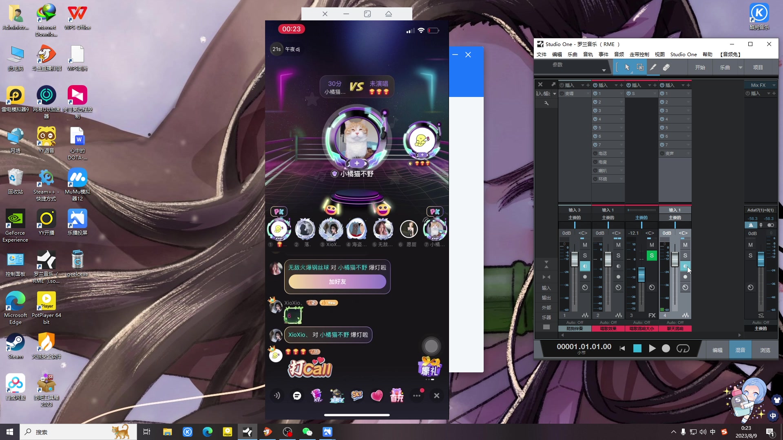Image resolution: width=783 pixels, height=440 pixels.
Task: Toggle loop mode in Studio One transport
Action: click(x=683, y=348)
